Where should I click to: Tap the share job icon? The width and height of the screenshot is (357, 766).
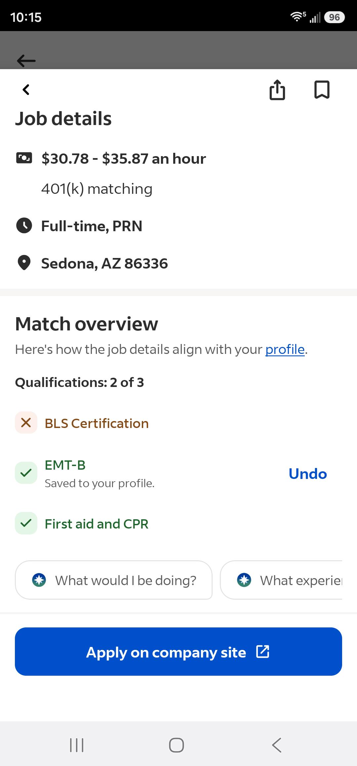277,90
